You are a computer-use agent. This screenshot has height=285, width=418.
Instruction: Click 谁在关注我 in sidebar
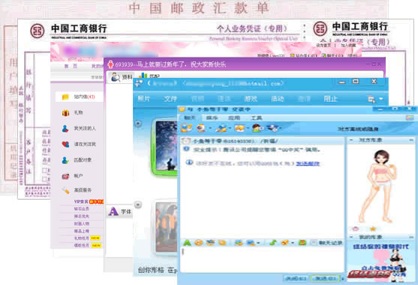(x=85, y=144)
